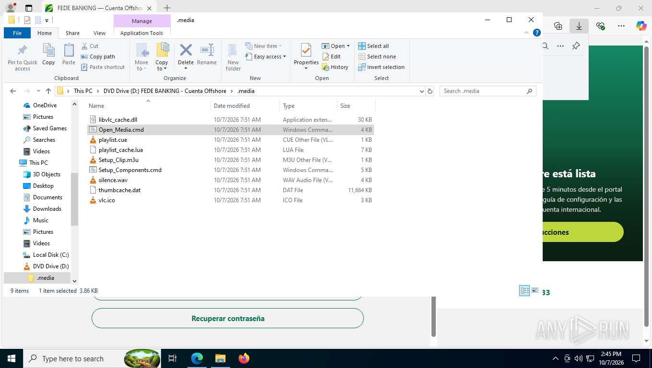Open Microsoft Edge from taskbar
The image size is (652, 368).
coord(197,358)
